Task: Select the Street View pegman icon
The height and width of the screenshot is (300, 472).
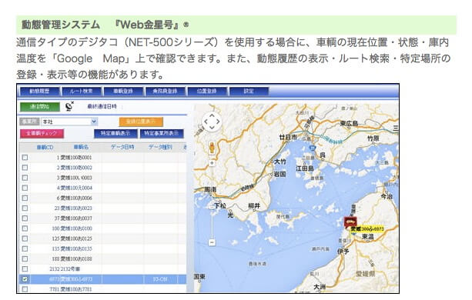Action: 212,148
